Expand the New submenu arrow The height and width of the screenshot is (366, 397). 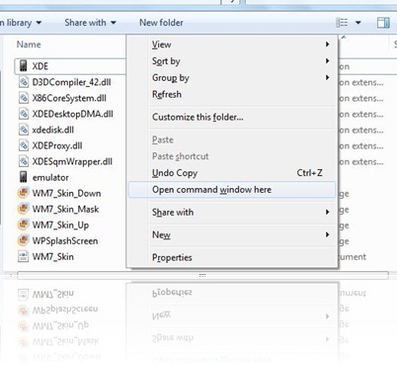coord(327,234)
